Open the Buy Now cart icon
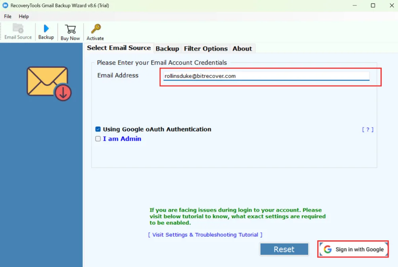 click(70, 32)
